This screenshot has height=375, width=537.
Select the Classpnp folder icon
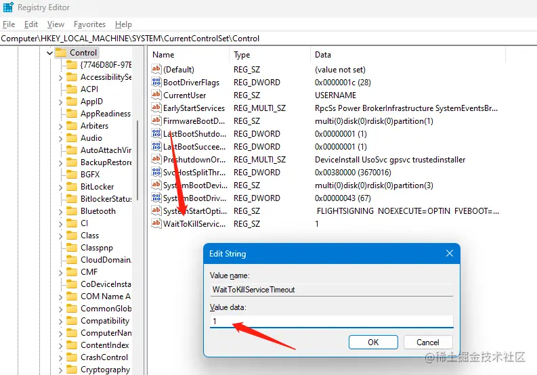tap(72, 248)
